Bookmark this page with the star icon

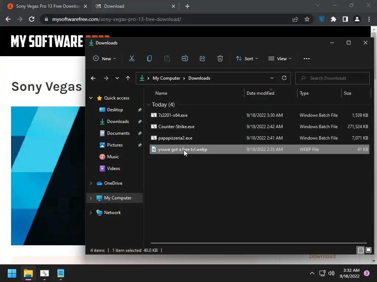coord(307,19)
